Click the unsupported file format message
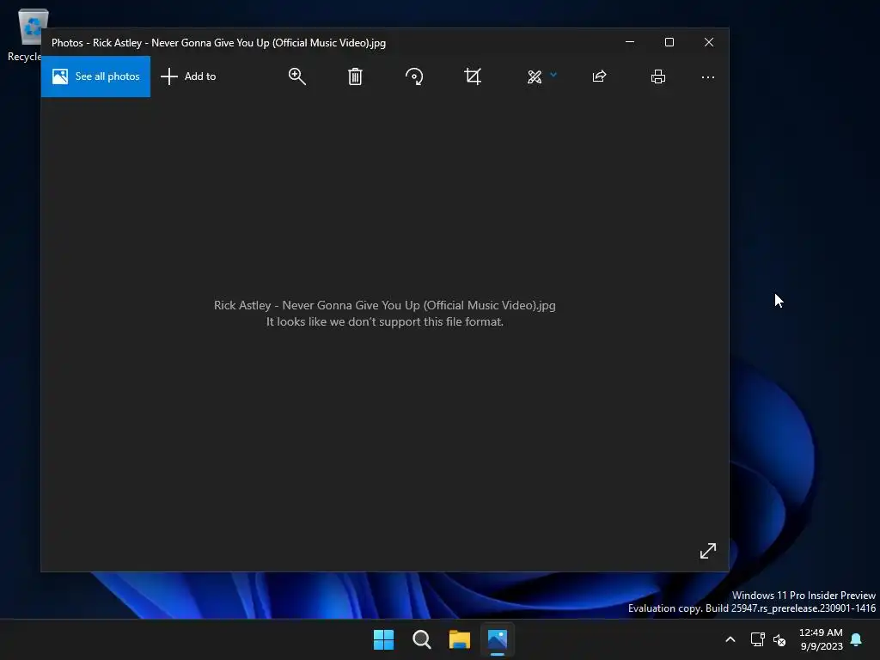Image resolution: width=880 pixels, height=660 pixels. (384, 321)
